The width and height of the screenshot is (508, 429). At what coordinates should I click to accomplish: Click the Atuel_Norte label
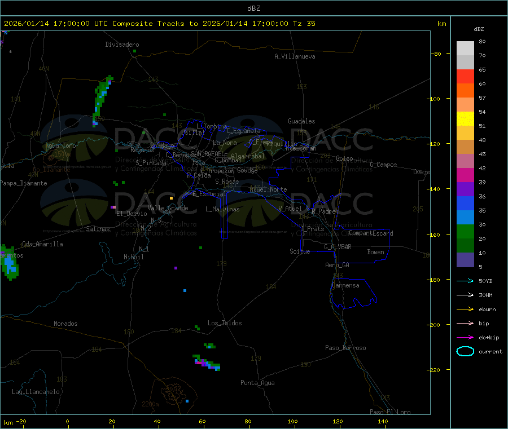pyautogui.click(x=268, y=189)
